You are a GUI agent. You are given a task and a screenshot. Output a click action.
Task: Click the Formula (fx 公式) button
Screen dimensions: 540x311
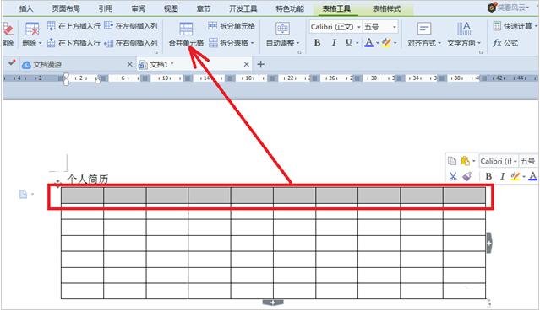(x=505, y=43)
